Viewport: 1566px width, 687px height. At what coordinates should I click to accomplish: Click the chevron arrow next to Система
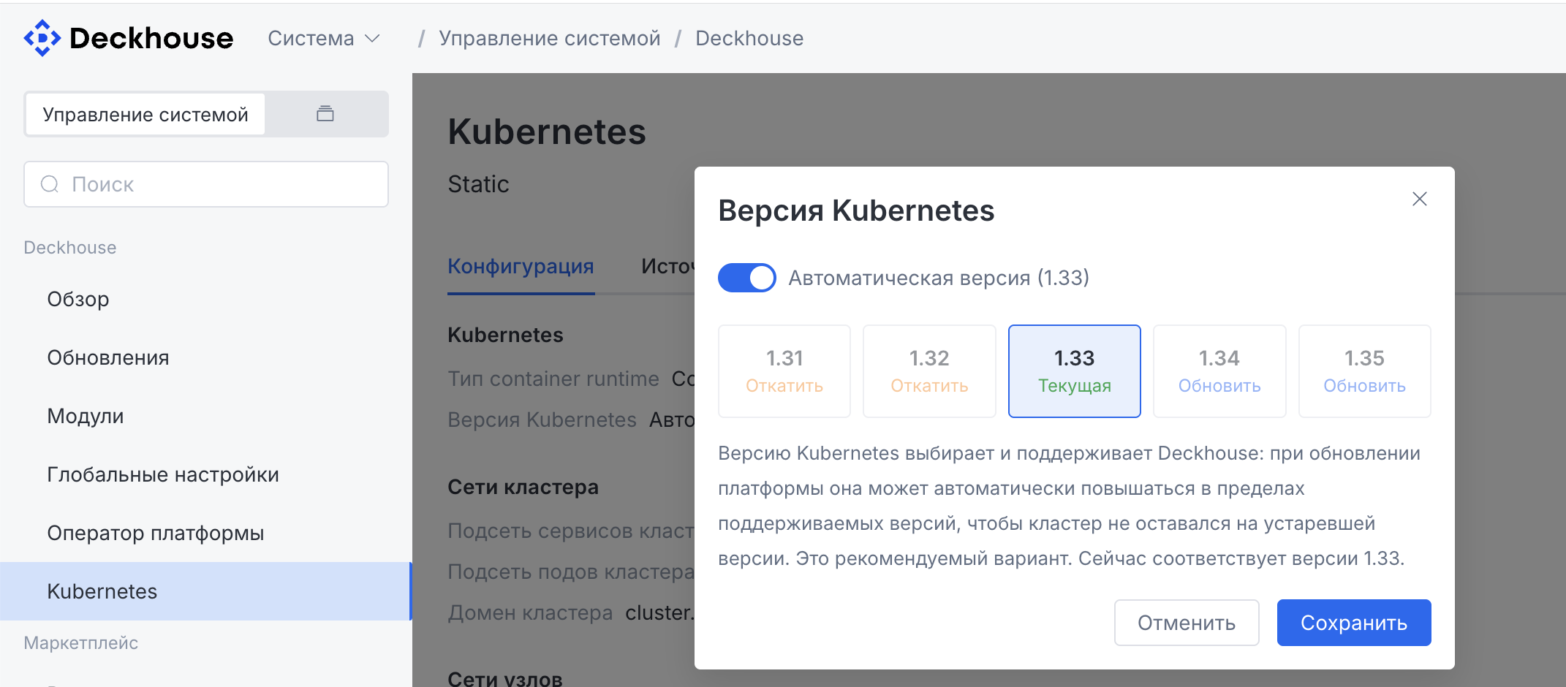(x=372, y=38)
